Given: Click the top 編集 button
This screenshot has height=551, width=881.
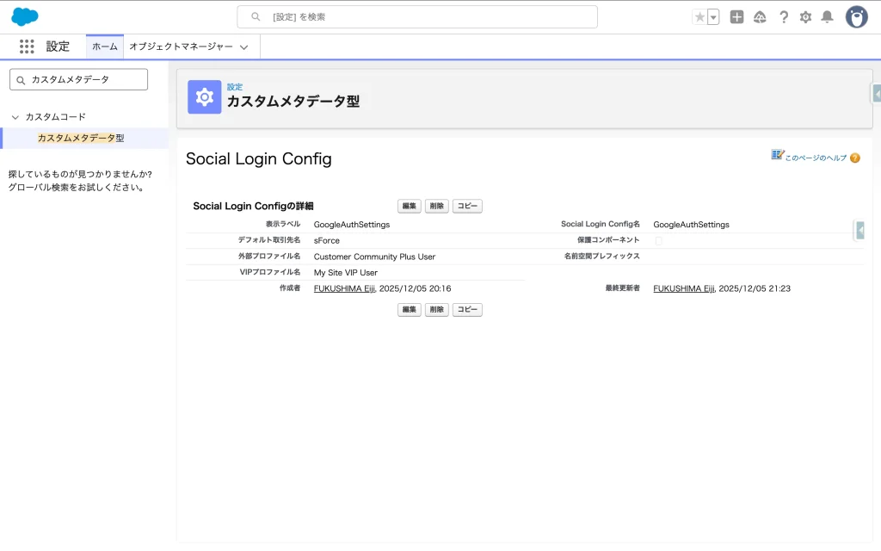Looking at the screenshot, I should 409,207.
